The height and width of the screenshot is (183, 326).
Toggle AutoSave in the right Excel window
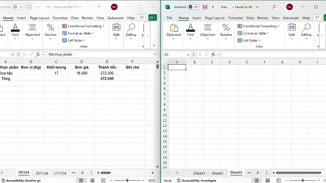tap(193, 7)
